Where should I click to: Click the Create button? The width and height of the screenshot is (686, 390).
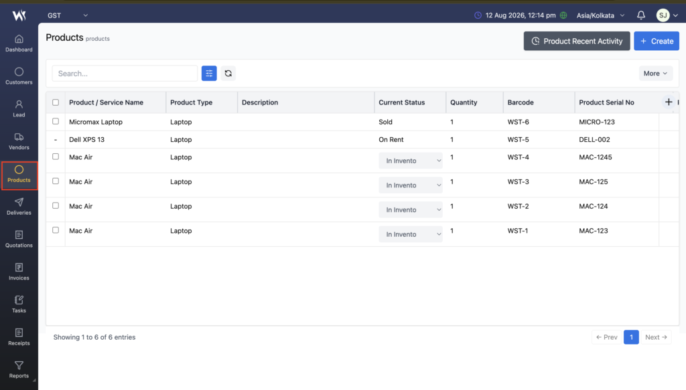(x=657, y=41)
